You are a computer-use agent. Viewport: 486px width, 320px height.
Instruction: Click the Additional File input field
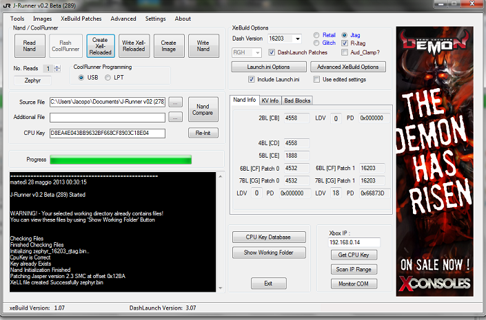point(108,117)
